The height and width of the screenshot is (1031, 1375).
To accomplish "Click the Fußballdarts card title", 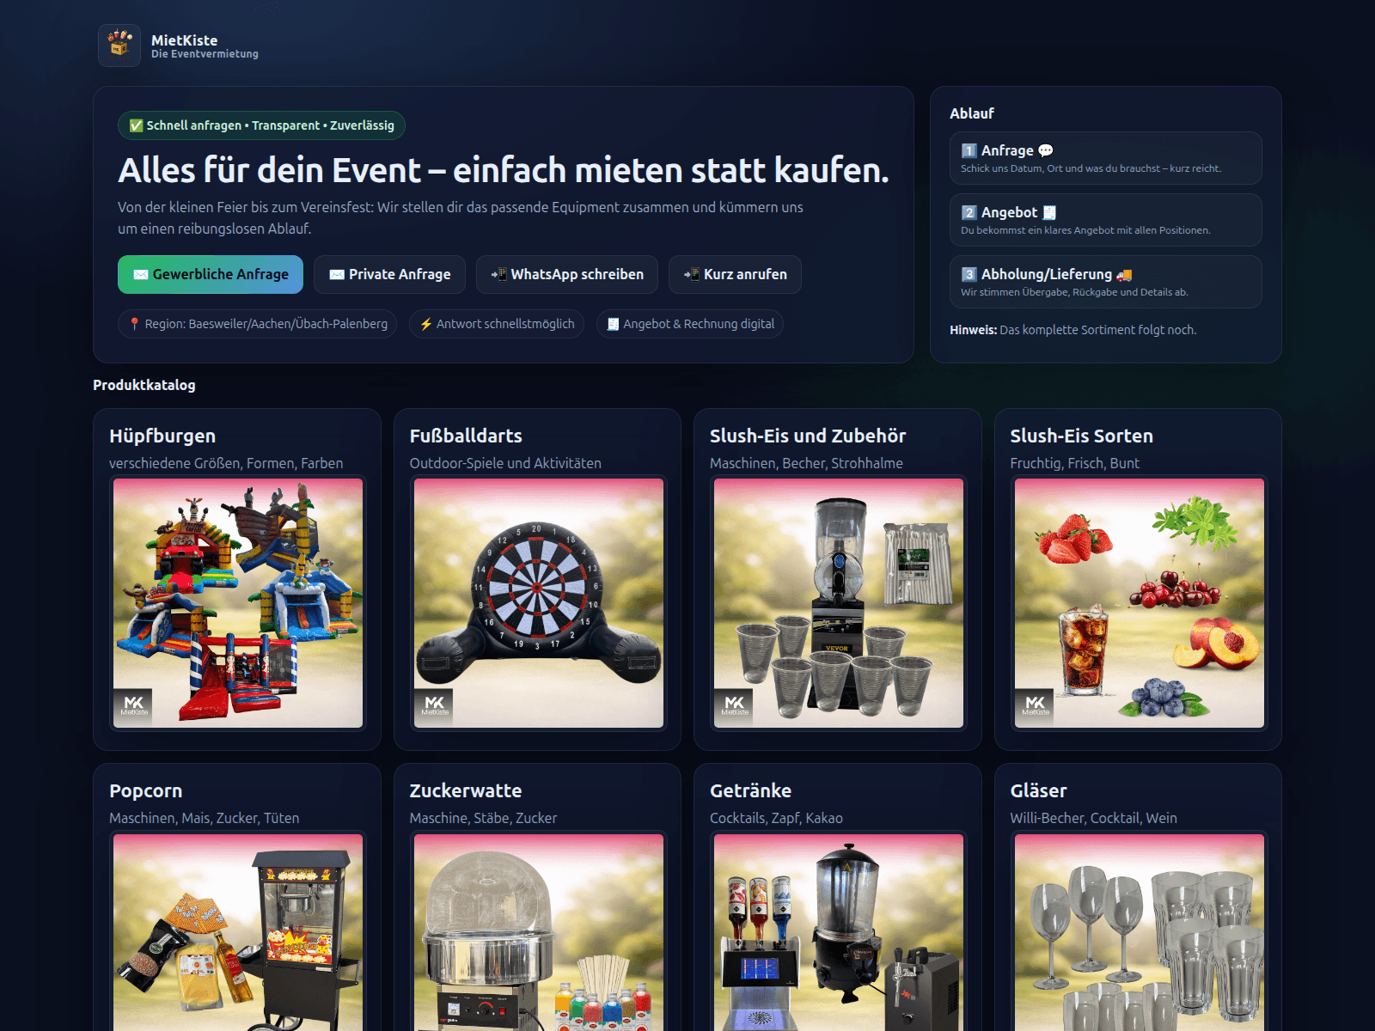I will [466, 436].
